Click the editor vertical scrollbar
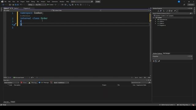This screenshot has width=196, height=110. pyautogui.click(x=150, y=44)
